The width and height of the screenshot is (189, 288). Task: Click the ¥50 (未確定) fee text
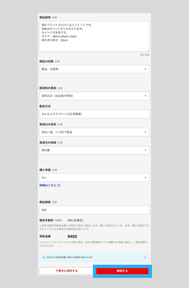[75, 220]
